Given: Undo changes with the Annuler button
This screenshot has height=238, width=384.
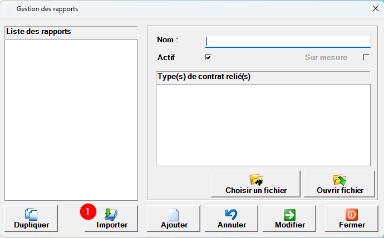Looking at the screenshot, I should pyautogui.click(x=232, y=219).
